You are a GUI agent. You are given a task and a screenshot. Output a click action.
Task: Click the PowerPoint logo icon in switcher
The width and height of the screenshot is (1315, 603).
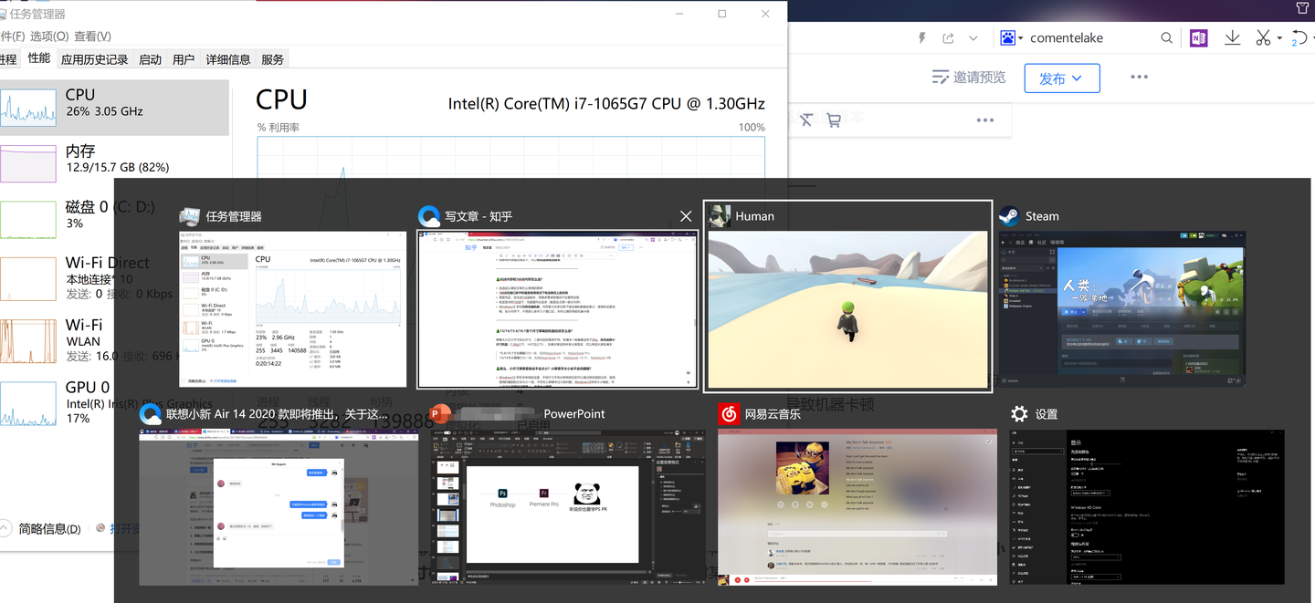point(440,413)
